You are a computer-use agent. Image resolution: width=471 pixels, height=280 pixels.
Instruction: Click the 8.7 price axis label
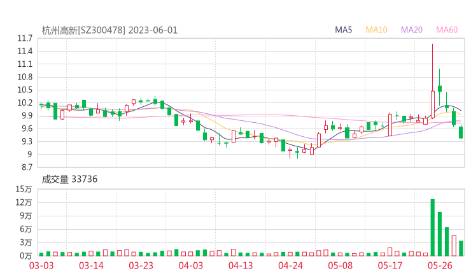(27, 167)
